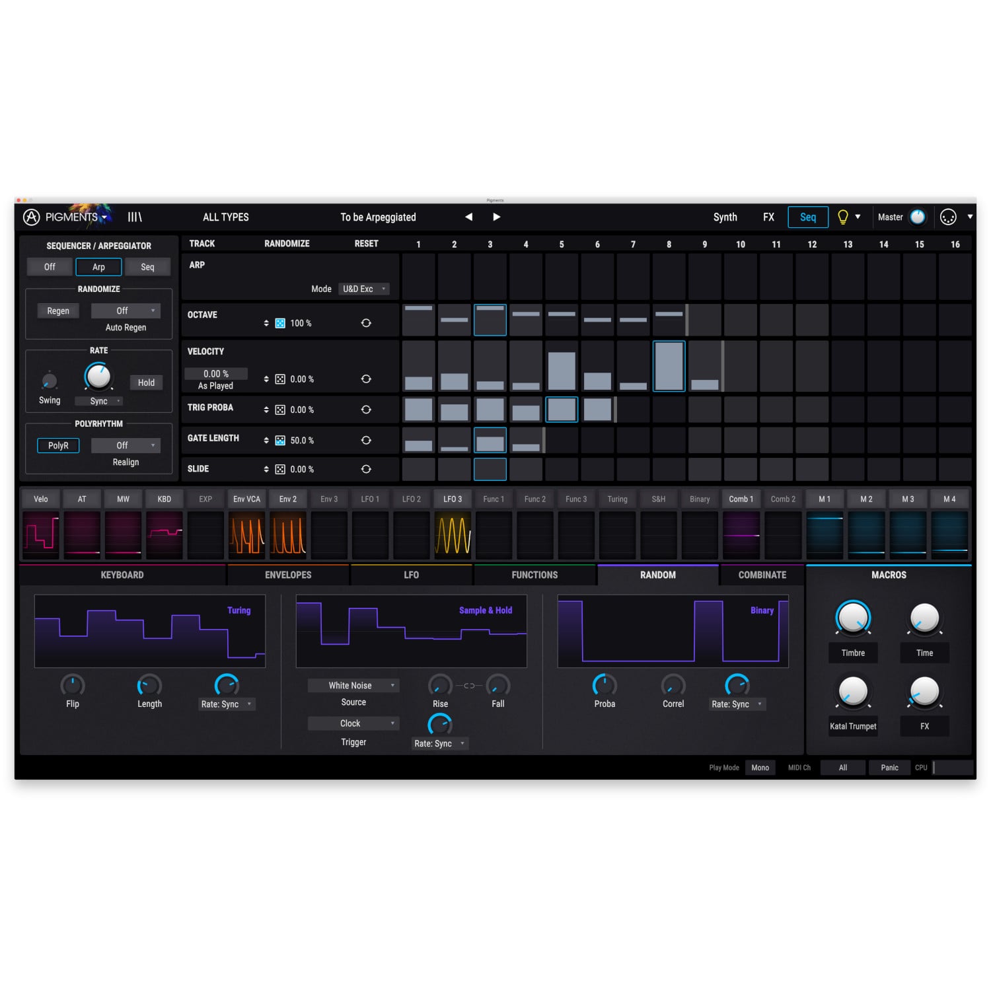991x991 pixels.
Task: Open the Functions tab
Action: (x=534, y=575)
